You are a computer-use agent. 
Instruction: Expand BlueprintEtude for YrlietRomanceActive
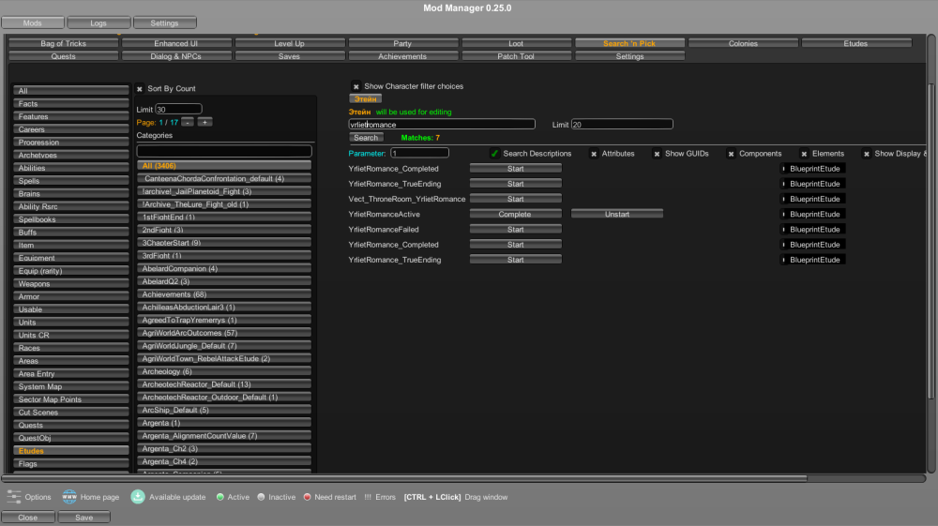click(x=784, y=215)
